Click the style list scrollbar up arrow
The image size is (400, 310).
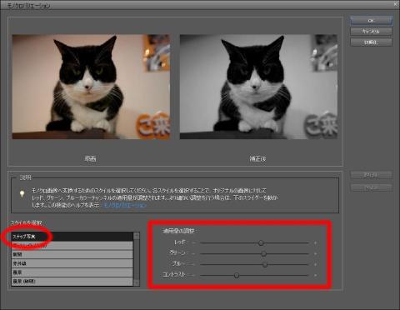[137, 236]
